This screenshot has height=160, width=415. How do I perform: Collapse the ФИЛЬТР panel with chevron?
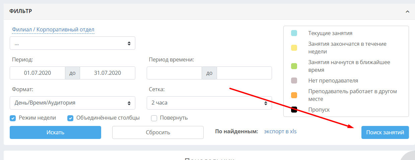pyautogui.click(x=407, y=11)
